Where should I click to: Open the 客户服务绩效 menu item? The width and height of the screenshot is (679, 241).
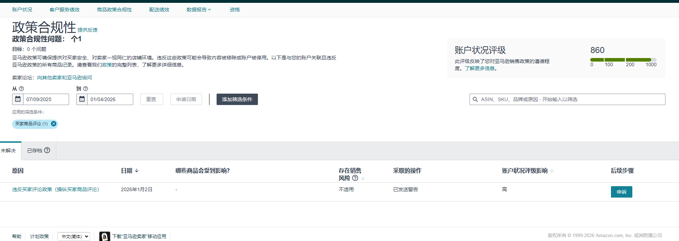click(x=64, y=10)
